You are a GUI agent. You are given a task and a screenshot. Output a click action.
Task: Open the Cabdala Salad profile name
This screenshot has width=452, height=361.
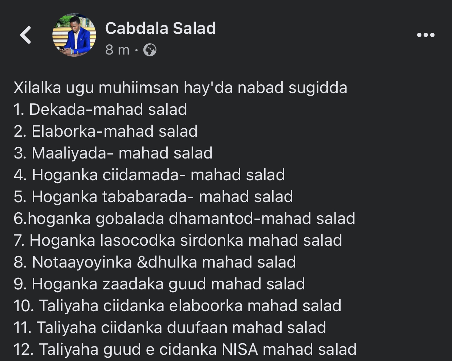[x=160, y=28]
